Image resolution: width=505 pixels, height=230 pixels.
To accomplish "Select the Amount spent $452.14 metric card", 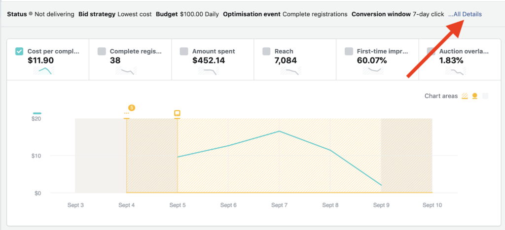I will point(212,60).
